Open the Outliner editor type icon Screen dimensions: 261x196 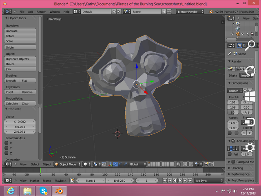231,18
